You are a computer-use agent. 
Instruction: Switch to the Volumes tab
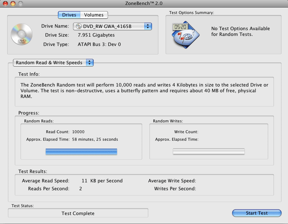point(94,15)
